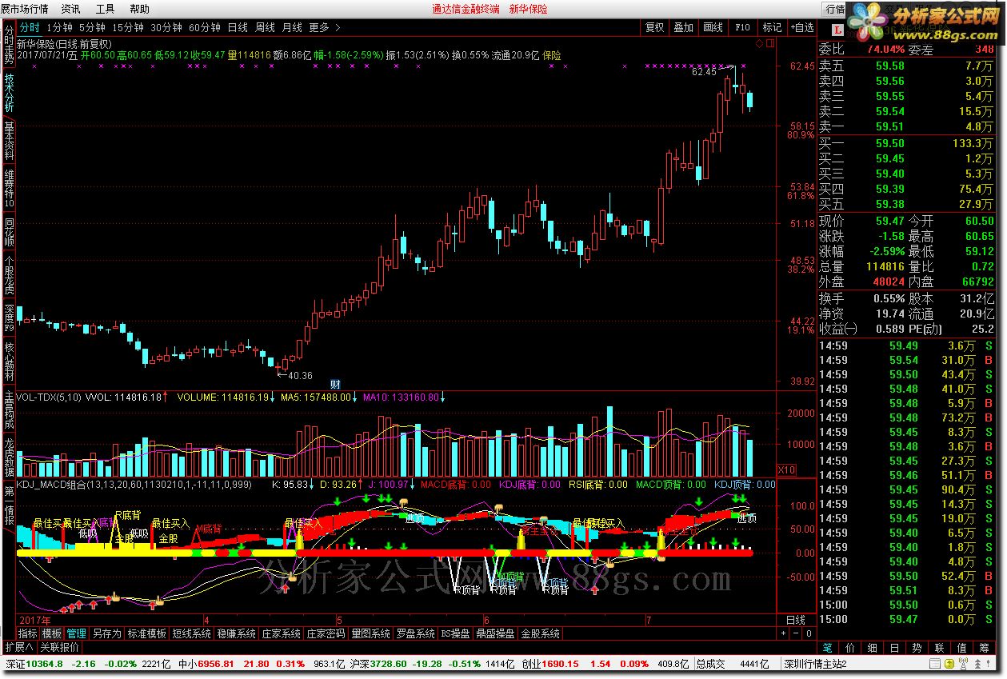1007x679 pixels.
Task: Open 深度F9 sidebar tab
Action: 9,318
